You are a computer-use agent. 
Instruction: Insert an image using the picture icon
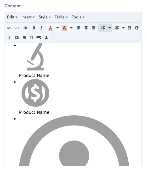click(x=17, y=38)
